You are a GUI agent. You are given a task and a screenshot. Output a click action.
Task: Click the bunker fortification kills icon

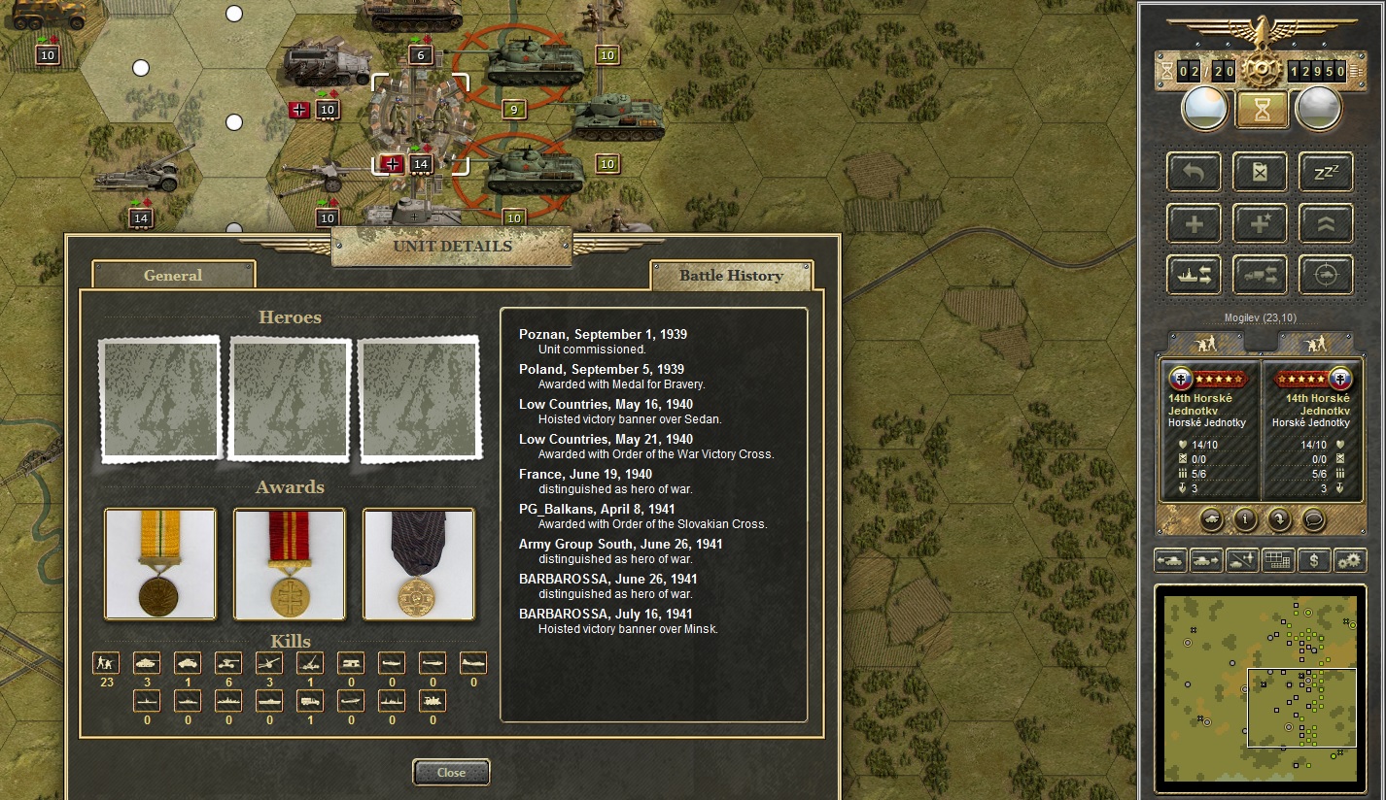click(x=351, y=663)
